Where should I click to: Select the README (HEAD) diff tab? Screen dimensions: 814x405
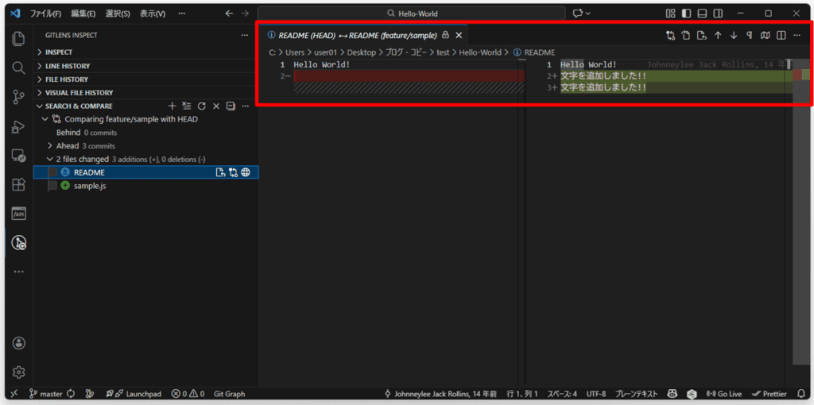click(x=359, y=35)
